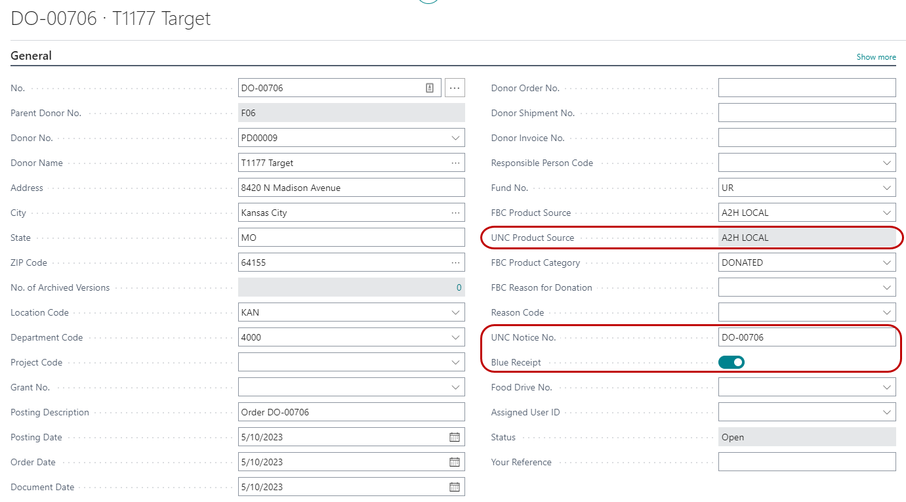The width and height of the screenshot is (906, 502).
Task: Click the Donor Name lookup ellipsis
Action: [x=455, y=163]
